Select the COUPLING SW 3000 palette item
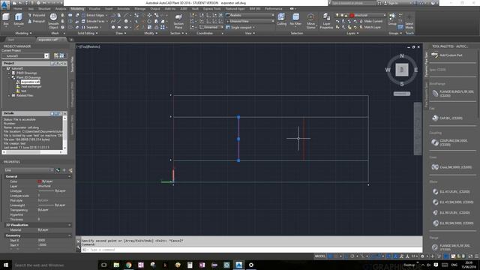The height and width of the screenshot is (270, 480). (450, 142)
